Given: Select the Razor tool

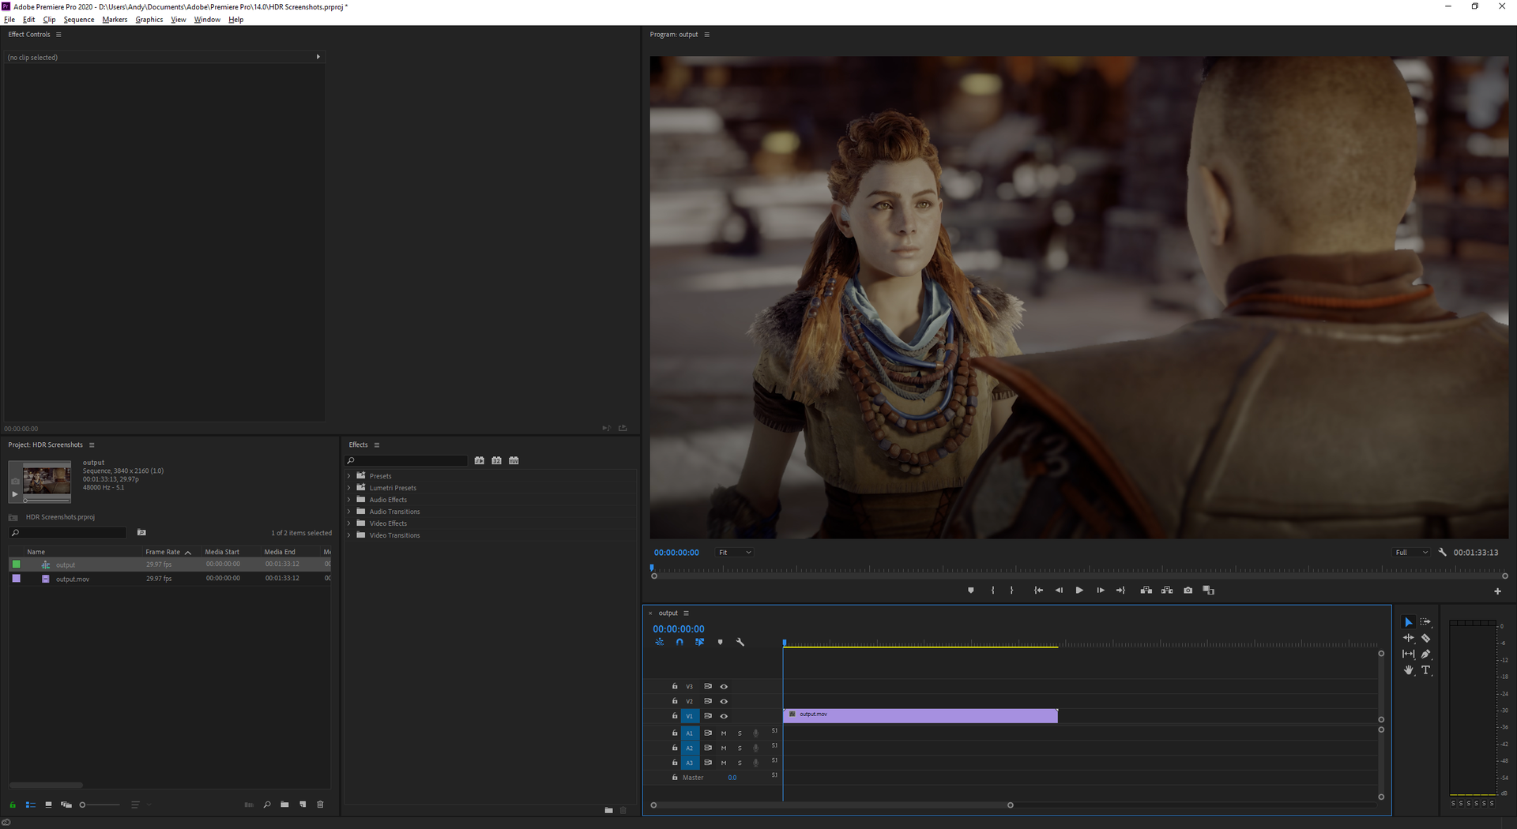Looking at the screenshot, I should click(x=1425, y=638).
